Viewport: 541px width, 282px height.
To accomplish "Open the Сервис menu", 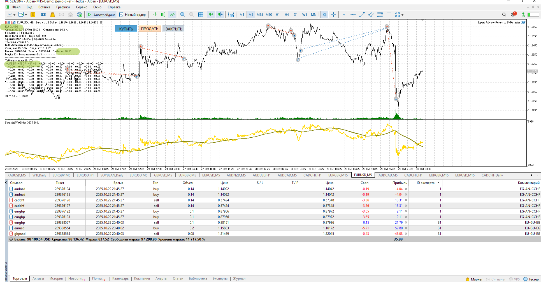I will click(x=82, y=7).
